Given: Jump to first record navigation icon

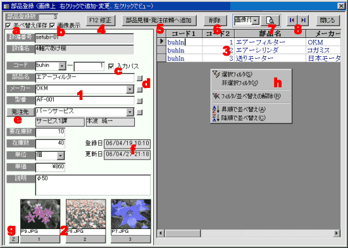Looking at the screenshot, I should [292, 20].
